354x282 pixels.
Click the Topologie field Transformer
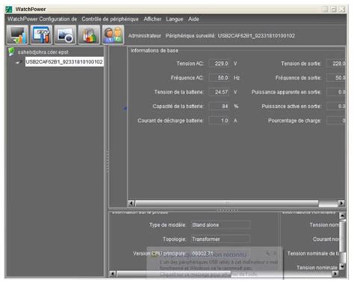click(220, 239)
